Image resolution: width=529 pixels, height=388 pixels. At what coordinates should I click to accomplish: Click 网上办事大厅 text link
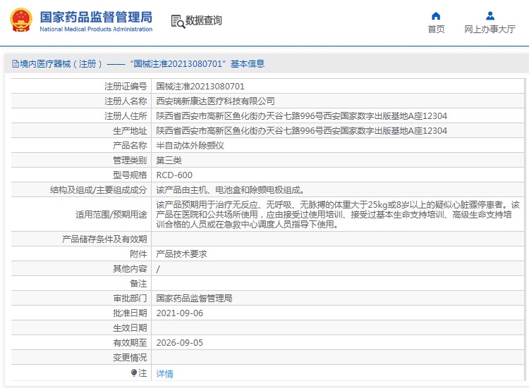point(490,30)
